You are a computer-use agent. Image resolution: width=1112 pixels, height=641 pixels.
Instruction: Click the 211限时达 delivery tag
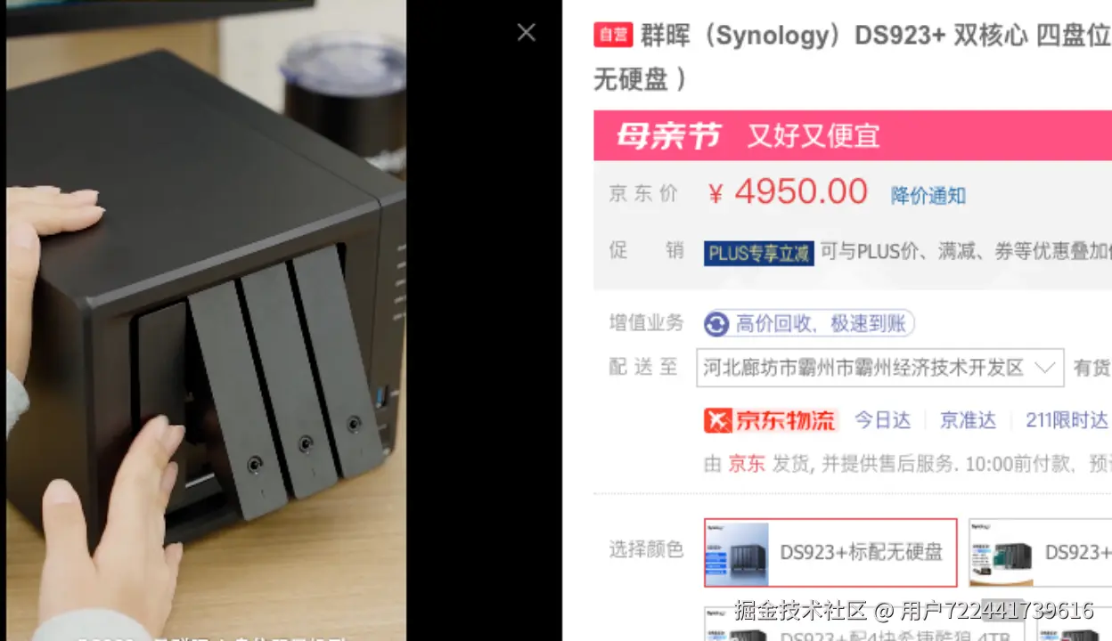tap(1067, 420)
